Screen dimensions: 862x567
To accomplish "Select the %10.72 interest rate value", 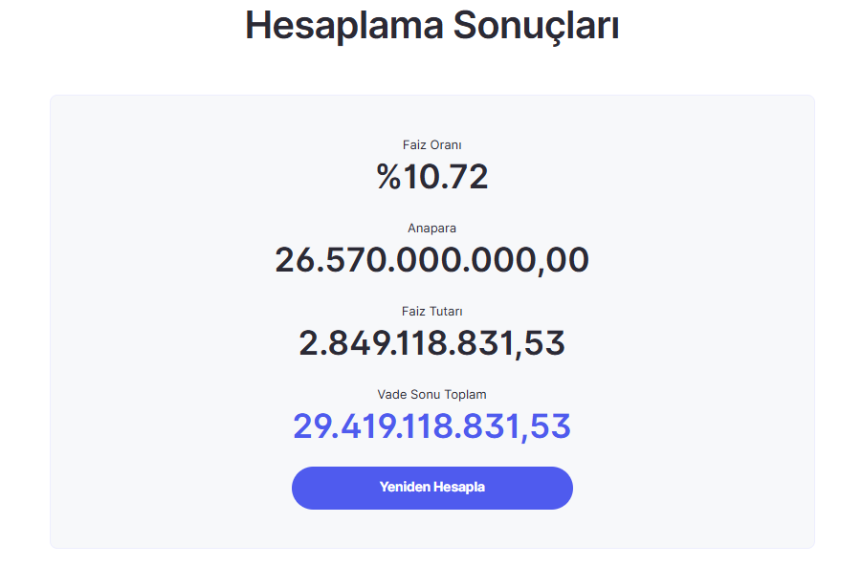I will [x=431, y=177].
